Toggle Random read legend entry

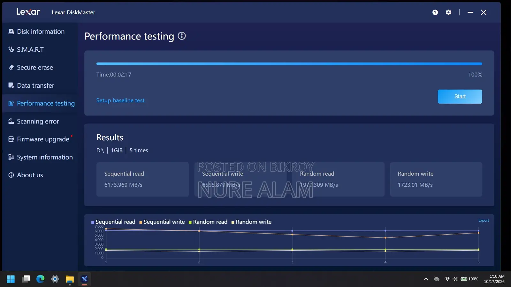tap(208, 222)
